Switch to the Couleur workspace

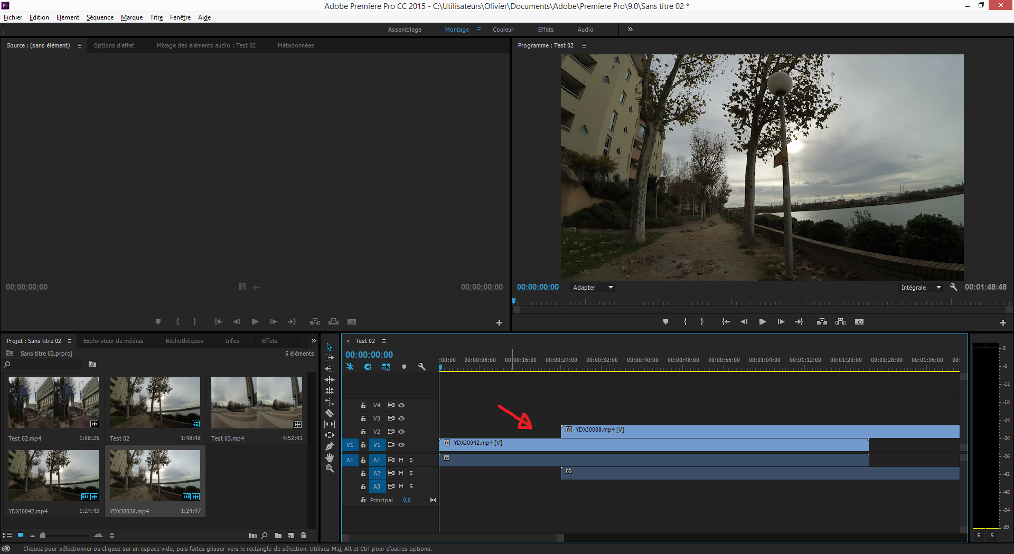pos(503,30)
